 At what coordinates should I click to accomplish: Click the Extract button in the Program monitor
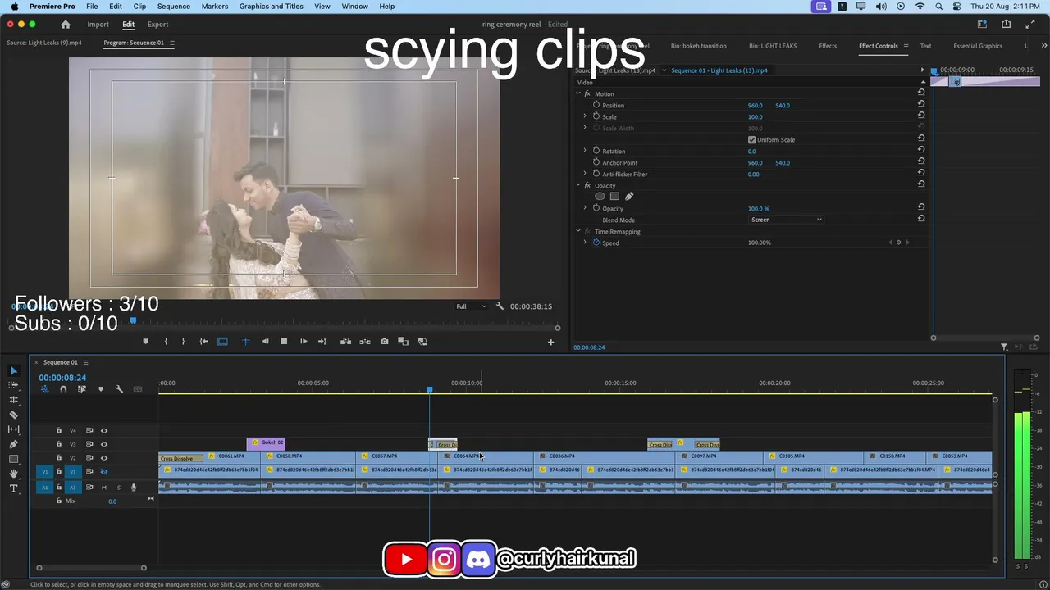point(364,342)
